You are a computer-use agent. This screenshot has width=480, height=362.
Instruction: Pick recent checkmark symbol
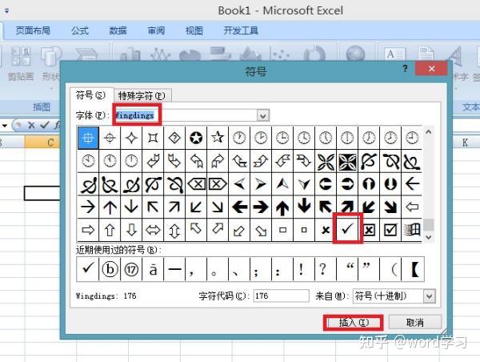coord(88,269)
